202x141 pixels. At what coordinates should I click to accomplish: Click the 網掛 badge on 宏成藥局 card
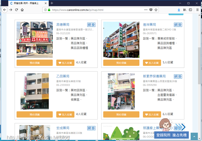click(x=91, y=128)
